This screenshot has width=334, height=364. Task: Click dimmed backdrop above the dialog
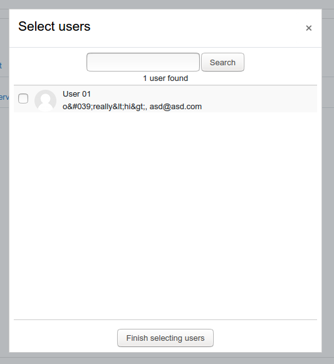click(x=167, y=4)
